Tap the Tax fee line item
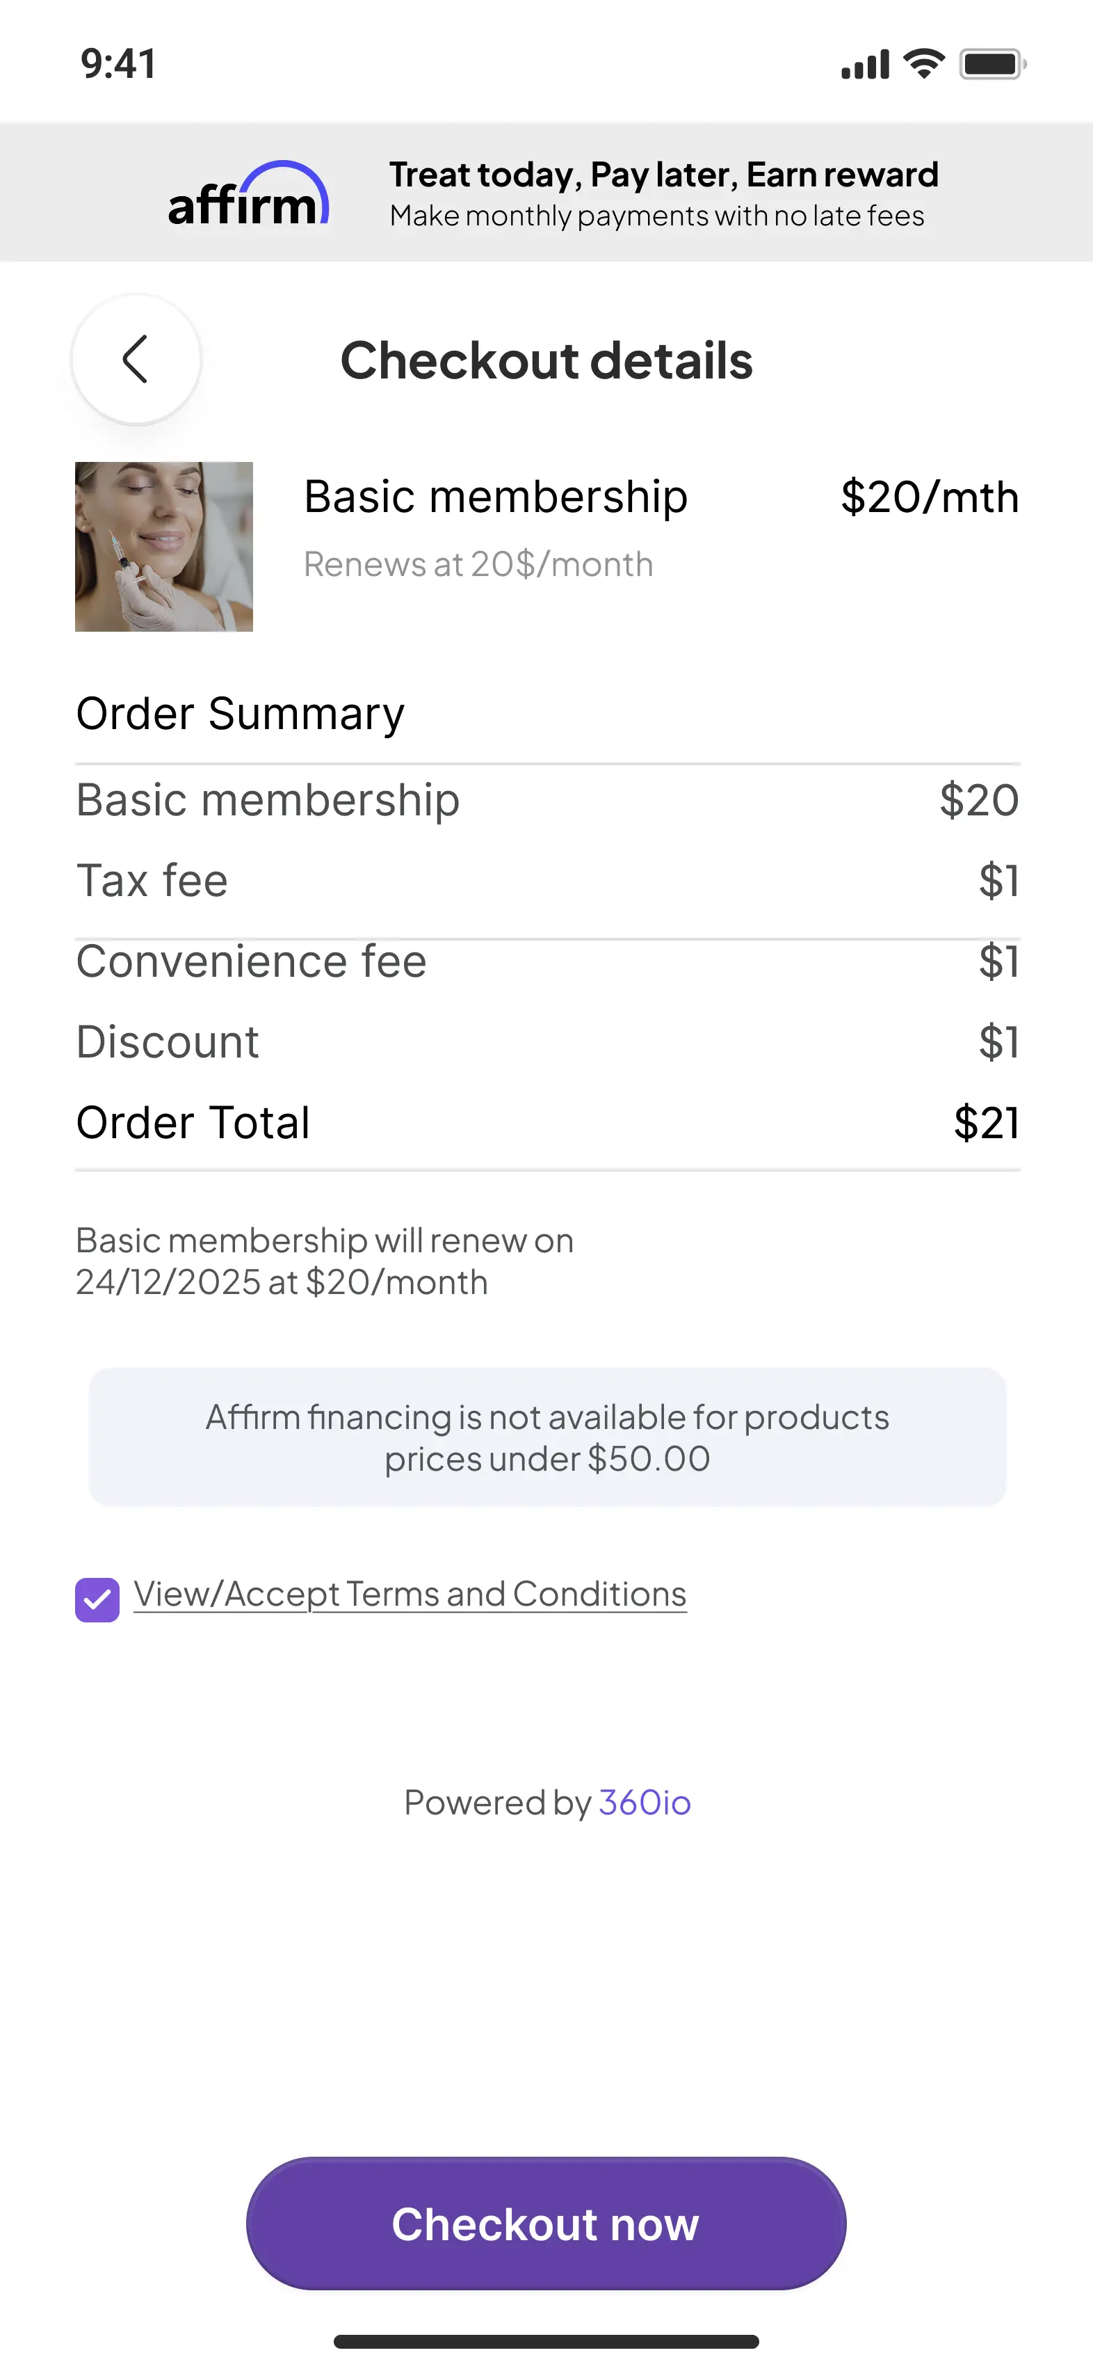The image size is (1093, 2371). click(x=547, y=881)
